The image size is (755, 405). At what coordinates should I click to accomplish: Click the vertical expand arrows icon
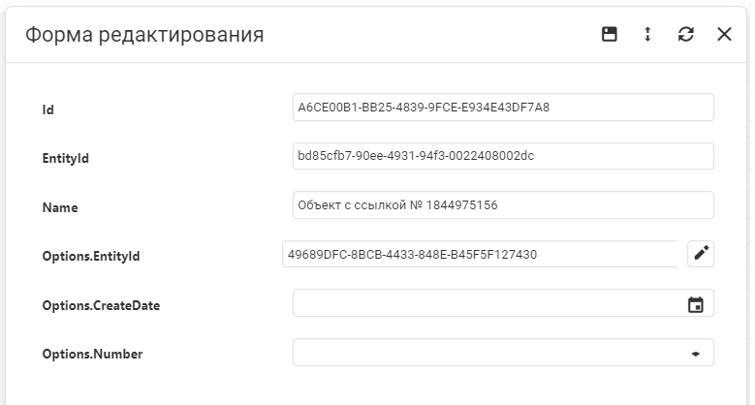[647, 35]
